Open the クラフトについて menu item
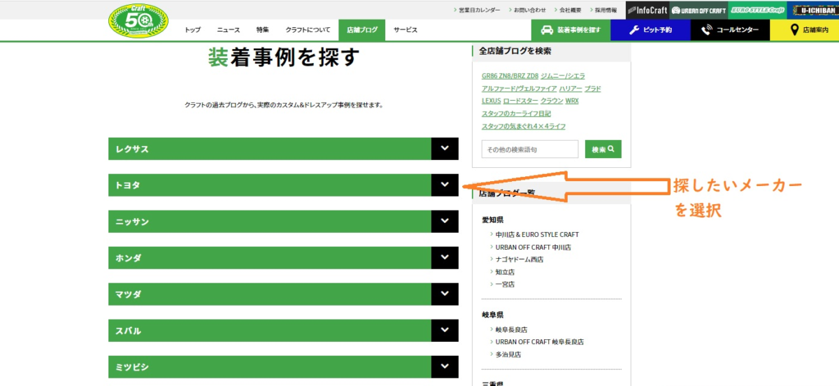 click(308, 30)
